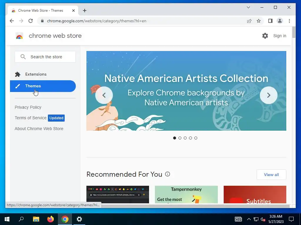Click the address bar URL
Viewport: 301px width, 225px height.
[x=96, y=21]
